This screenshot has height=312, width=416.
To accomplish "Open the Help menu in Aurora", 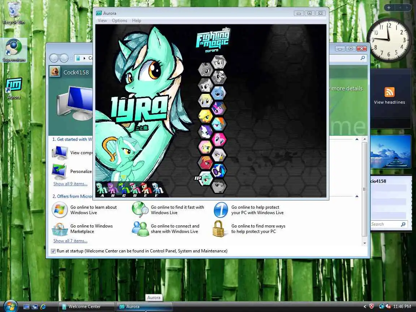I will pyautogui.click(x=136, y=21).
